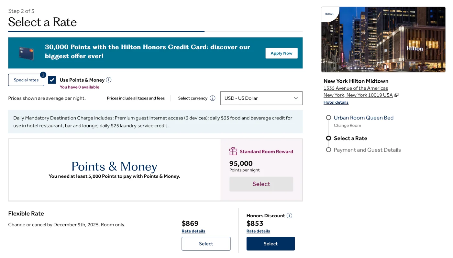Click the Payment and Guest Details step
Image resolution: width=453 pixels, height=258 pixels.
(367, 150)
